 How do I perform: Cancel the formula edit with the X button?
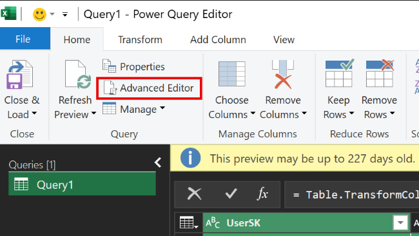(194, 194)
